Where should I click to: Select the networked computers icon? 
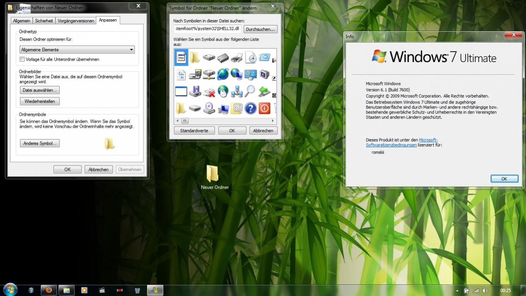click(237, 92)
